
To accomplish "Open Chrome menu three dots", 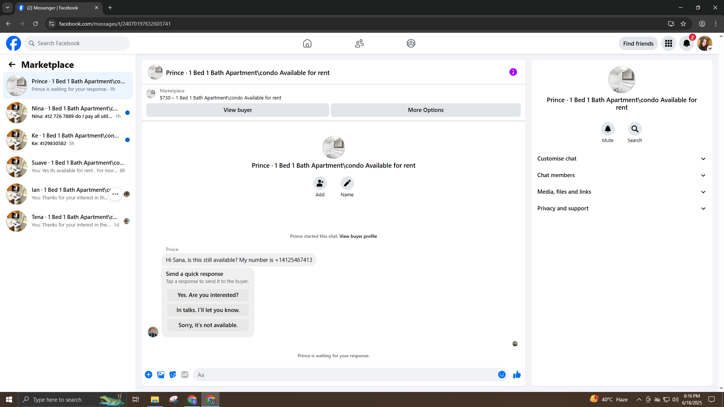I will pyautogui.click(x=716, y=24).
